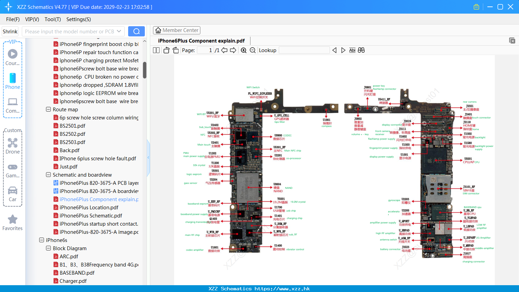Click the Page number field
This screenshot has height=292, width=519.
click(x=205, y=50)
